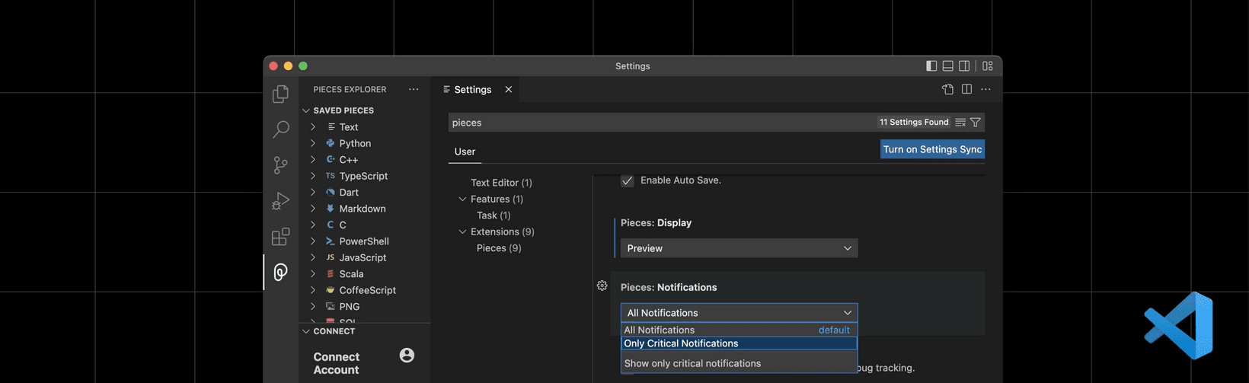Collapse the Extensions (9) settings group

(x=462, y=231)
